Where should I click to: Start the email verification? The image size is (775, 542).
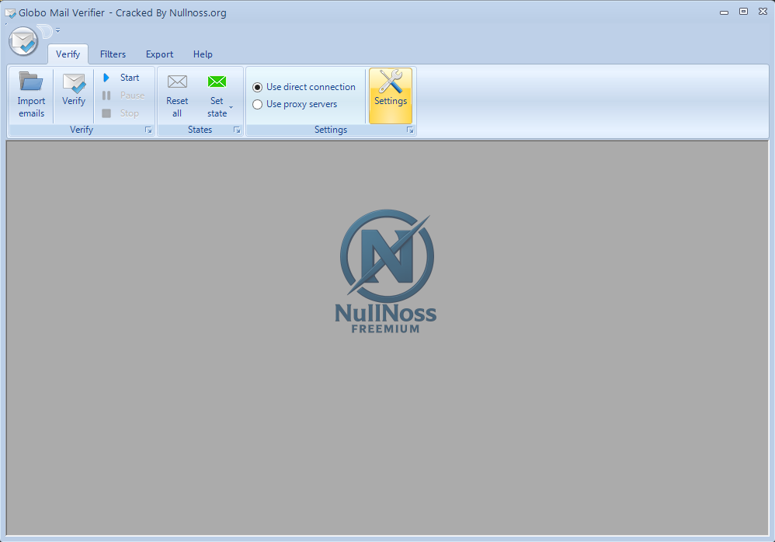(124, 77)
